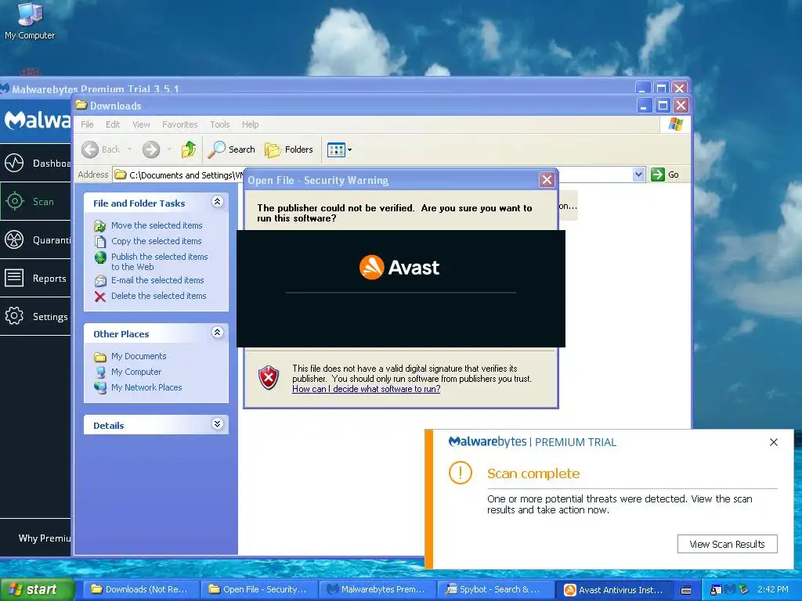Open the Windows Start menu
802x601 pixels.
pyautogui.click(x=37, y=589)
